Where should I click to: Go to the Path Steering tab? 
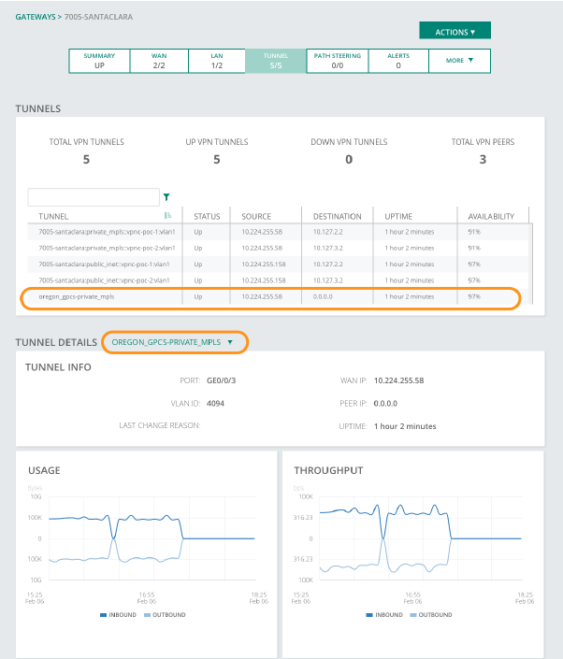[337, 61]
